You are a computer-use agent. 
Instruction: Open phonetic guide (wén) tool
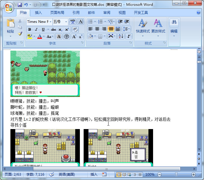pyautogui.click(x=73, y=21)
